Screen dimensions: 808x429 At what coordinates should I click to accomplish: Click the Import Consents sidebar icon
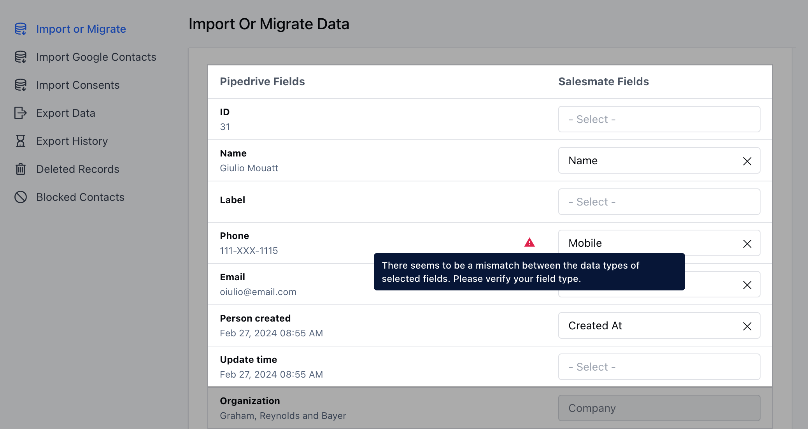21,85
